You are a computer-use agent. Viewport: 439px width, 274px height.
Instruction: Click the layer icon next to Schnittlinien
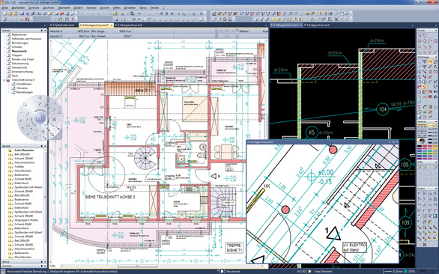click(13, 84)
